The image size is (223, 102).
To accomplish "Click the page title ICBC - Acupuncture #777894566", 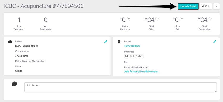I will point(44,6).
